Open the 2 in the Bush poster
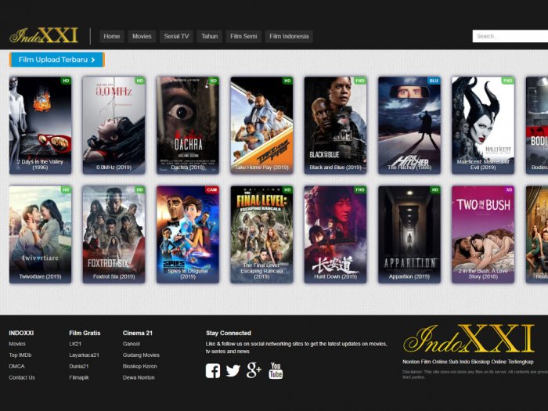This screenshot has width=548, height=411. [483, 234]
